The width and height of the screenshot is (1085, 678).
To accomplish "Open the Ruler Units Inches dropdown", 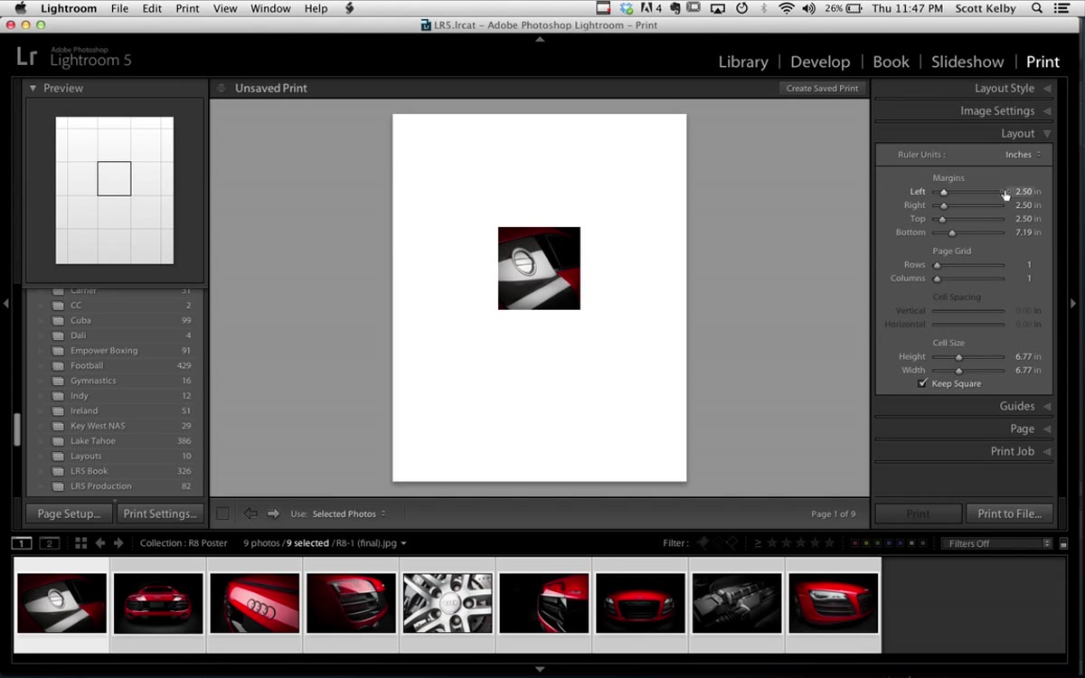I will pos(1023,155).
